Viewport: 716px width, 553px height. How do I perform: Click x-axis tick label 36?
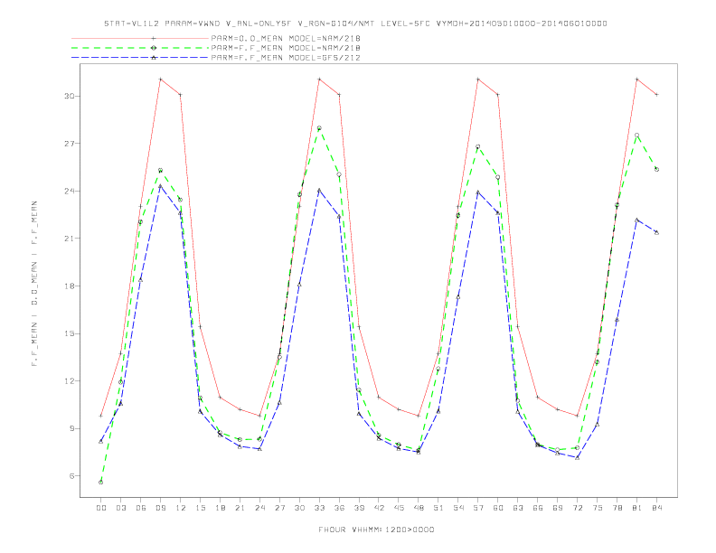pos(339,508)
